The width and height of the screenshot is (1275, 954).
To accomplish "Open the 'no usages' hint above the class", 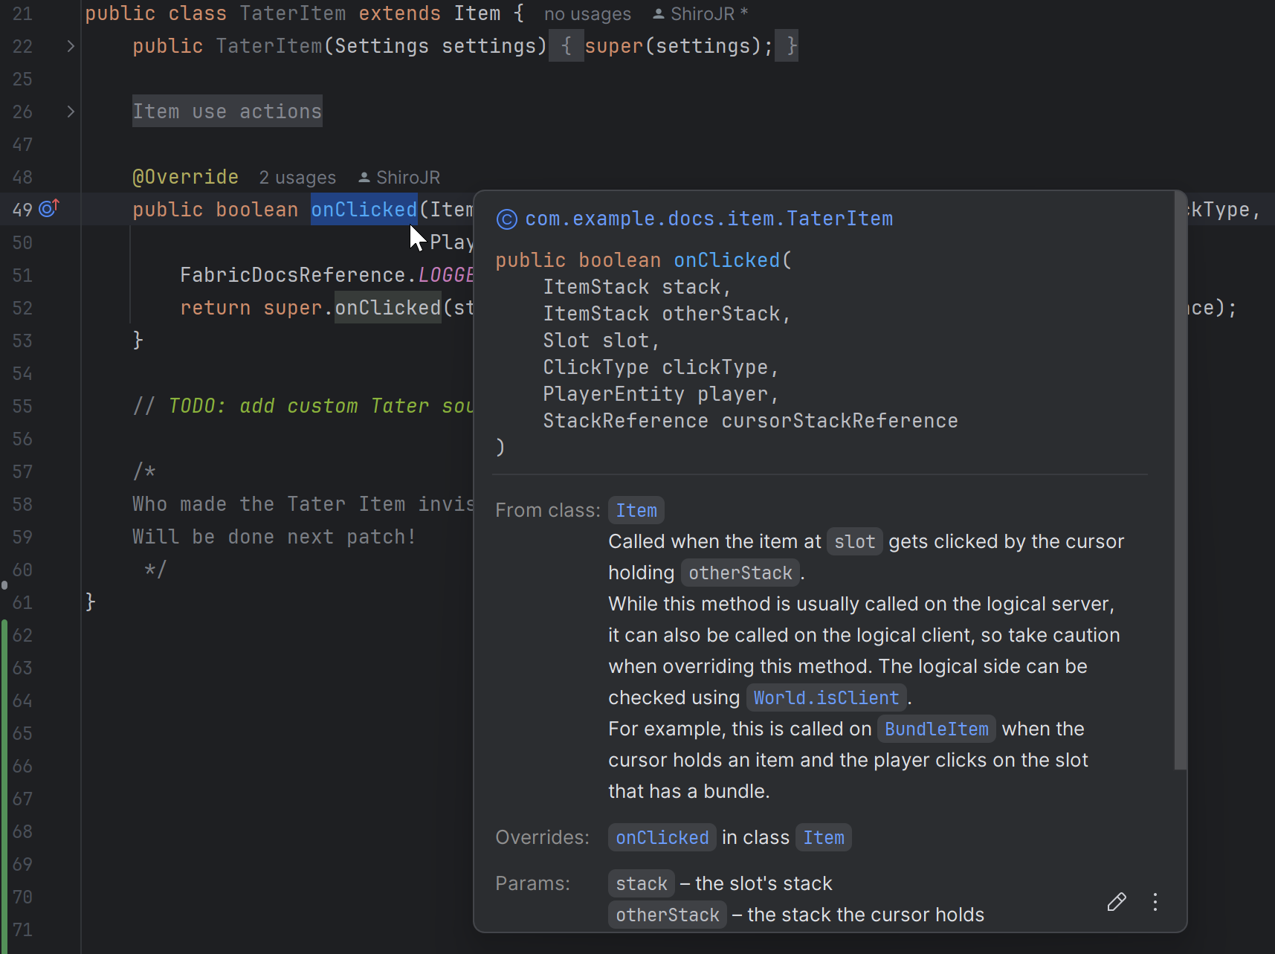I will (587, 13).
